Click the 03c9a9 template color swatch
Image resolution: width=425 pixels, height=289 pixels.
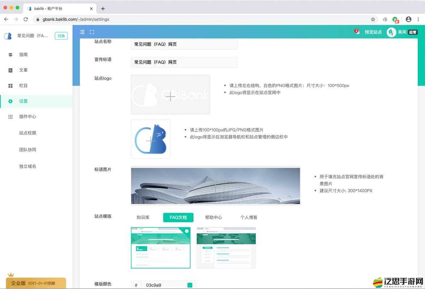click(190, 285)
